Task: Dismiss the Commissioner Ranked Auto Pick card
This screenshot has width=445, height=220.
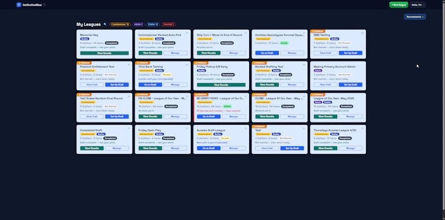Action: click(187, 33)
